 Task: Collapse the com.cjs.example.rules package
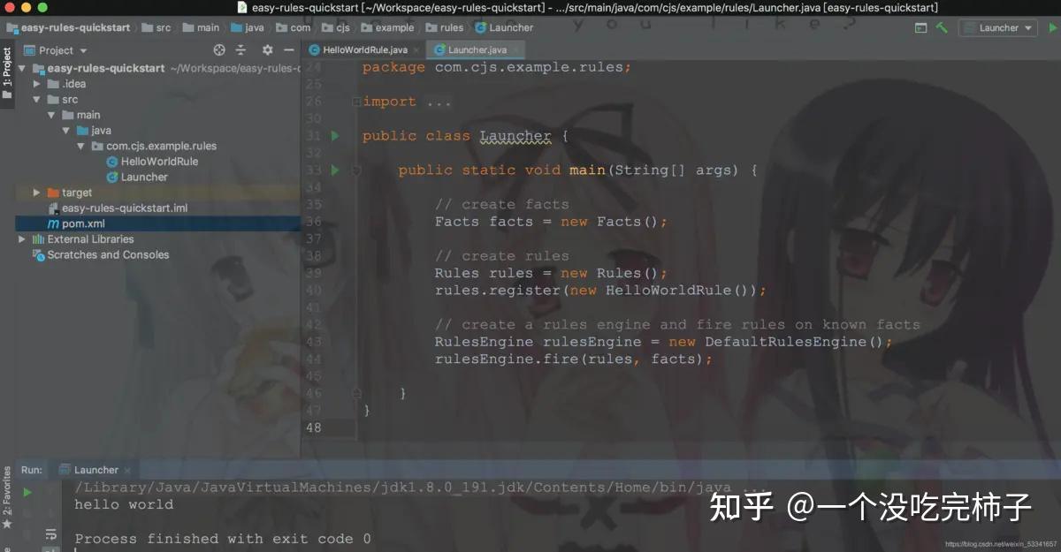coord(80,146)
